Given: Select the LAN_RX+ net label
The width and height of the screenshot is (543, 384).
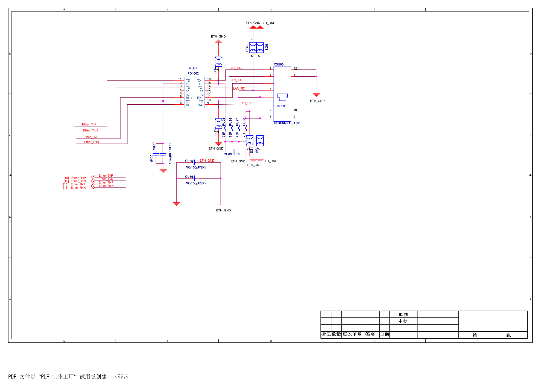Looking at the screenshot, I should 240,88.
